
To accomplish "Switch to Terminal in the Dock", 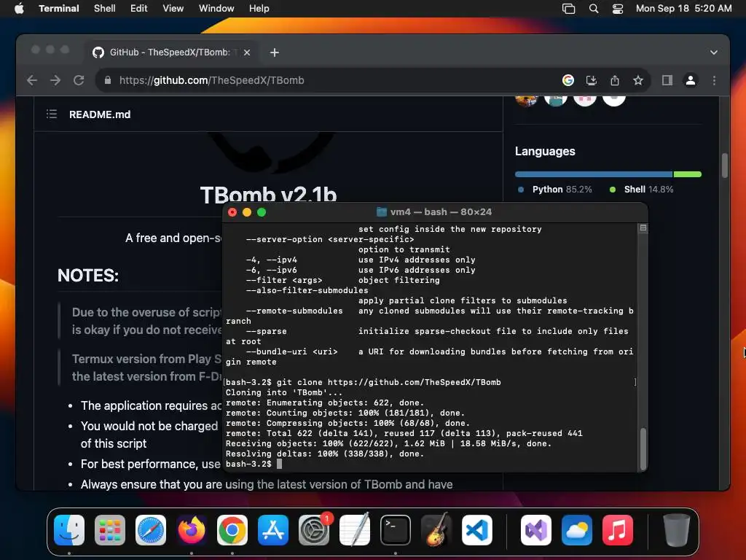I will click(x=396, y=530).
